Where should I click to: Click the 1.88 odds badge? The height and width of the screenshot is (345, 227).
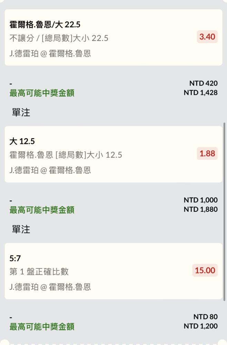pyautogui.click(x=207, y=154)
